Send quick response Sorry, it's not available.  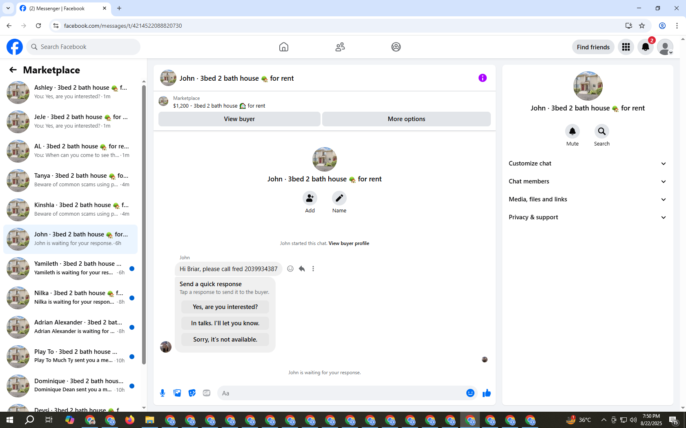pyautogui.click(x=225, y=340)
